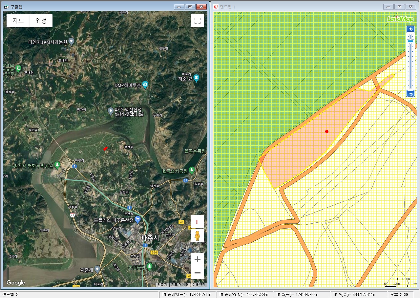Click the TM 중앙X status field
420x298 pixels.
(x=187, y=294)
